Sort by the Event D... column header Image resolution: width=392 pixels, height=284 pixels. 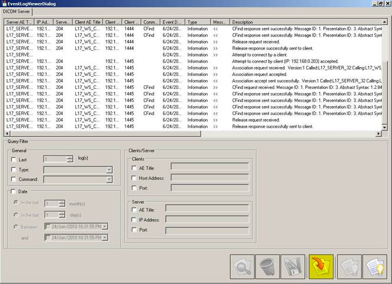point(172,22)
